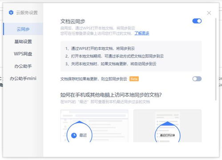Open the 最近打开记录 mobile illustration thumbnail
Image resolution: width=222 pixels, height=160 pixels.
coord(167,126)
